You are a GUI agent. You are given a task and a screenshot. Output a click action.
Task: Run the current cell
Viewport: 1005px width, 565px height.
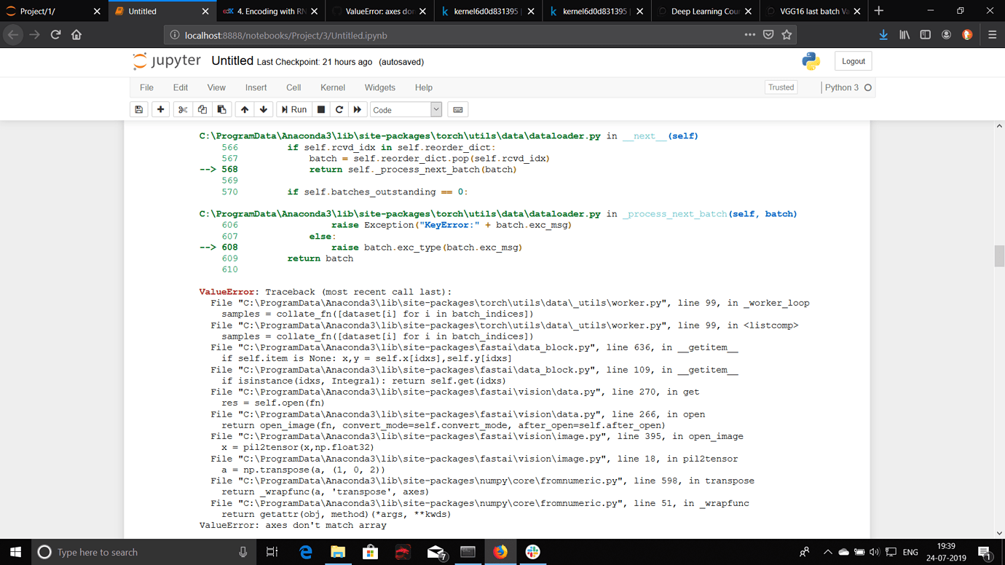coord(293,109)
